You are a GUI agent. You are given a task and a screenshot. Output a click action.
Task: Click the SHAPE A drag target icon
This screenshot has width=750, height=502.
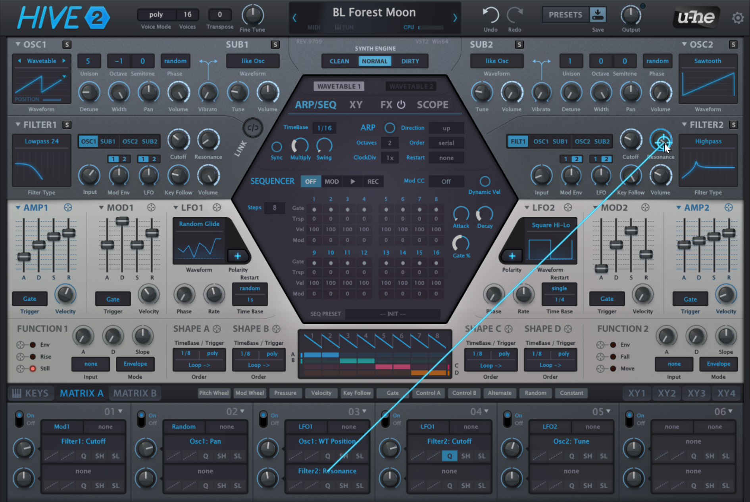pyautogui.click(x=217, y=329)
